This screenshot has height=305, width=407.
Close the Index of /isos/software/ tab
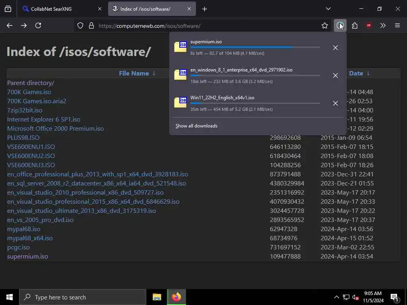tap(189, 9)
